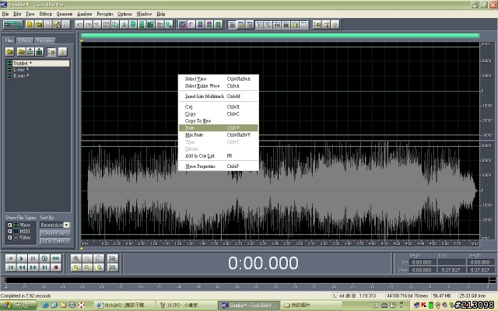
Task: Click the Sel Begin time field
Action: pos(422,263)
